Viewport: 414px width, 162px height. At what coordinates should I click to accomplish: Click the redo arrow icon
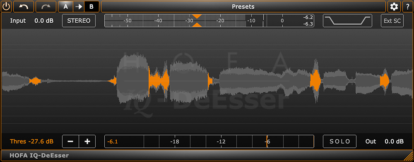point(46,7)
